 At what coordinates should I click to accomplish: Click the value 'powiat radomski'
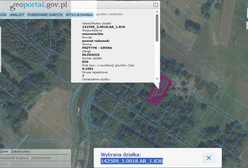point(96,41)
